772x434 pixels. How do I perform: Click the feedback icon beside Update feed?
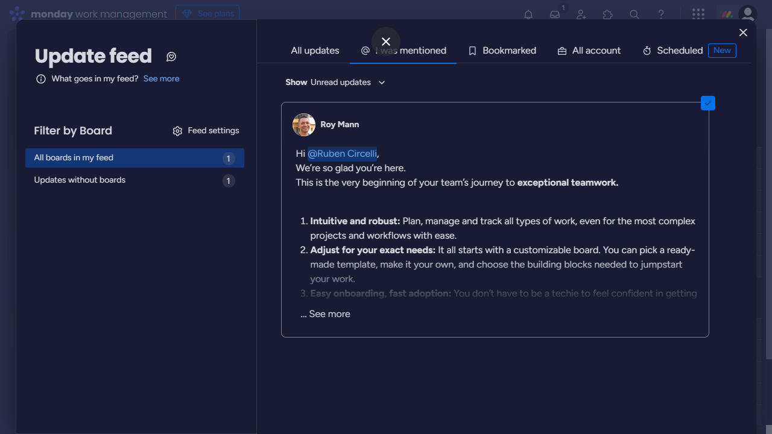[x=171, y=57]
